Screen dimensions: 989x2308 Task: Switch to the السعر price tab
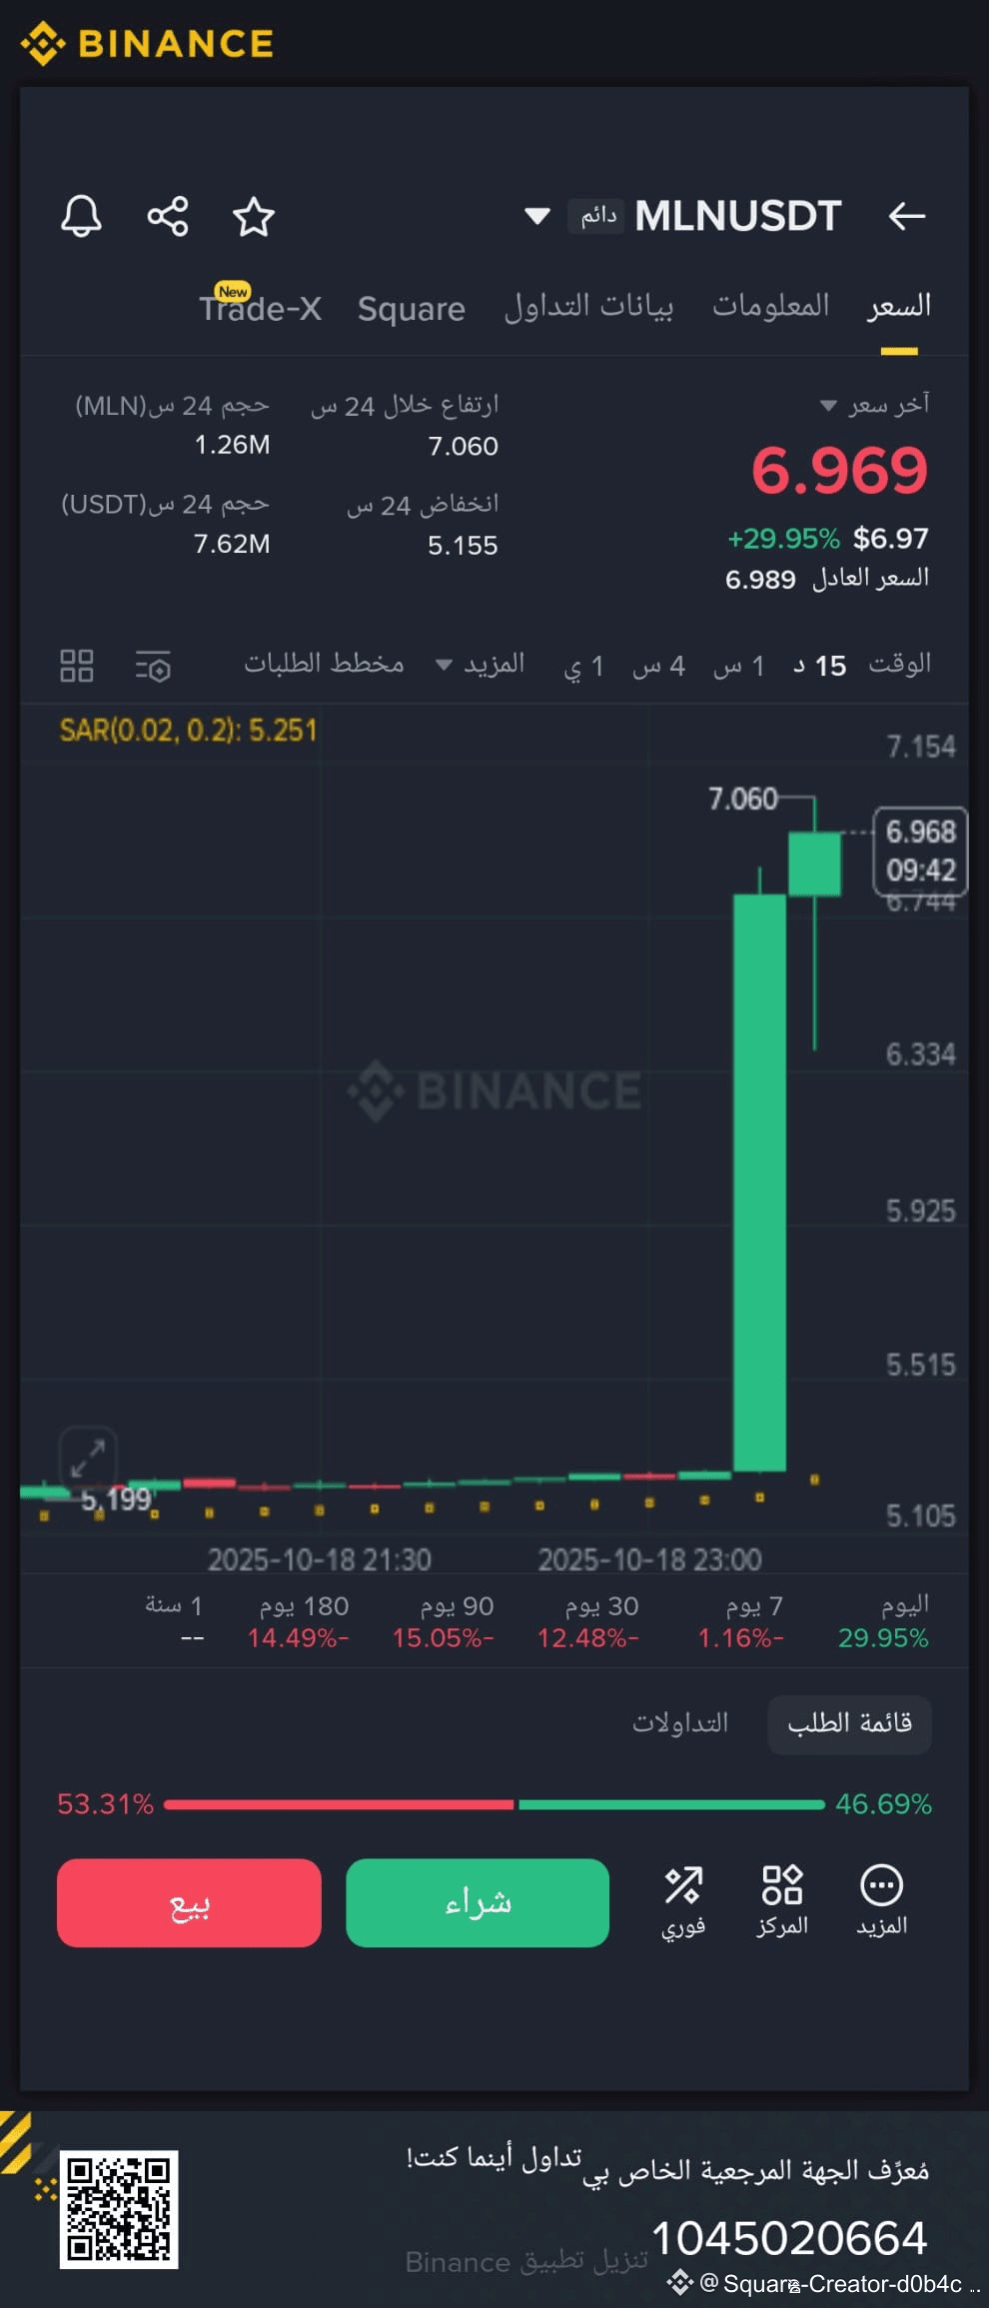pos(899,307)
